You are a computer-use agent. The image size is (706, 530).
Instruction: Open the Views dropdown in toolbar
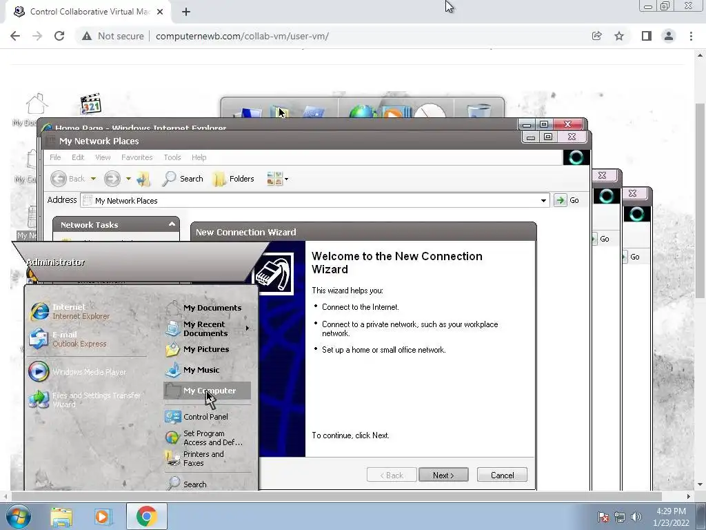[x=277, y=179]
